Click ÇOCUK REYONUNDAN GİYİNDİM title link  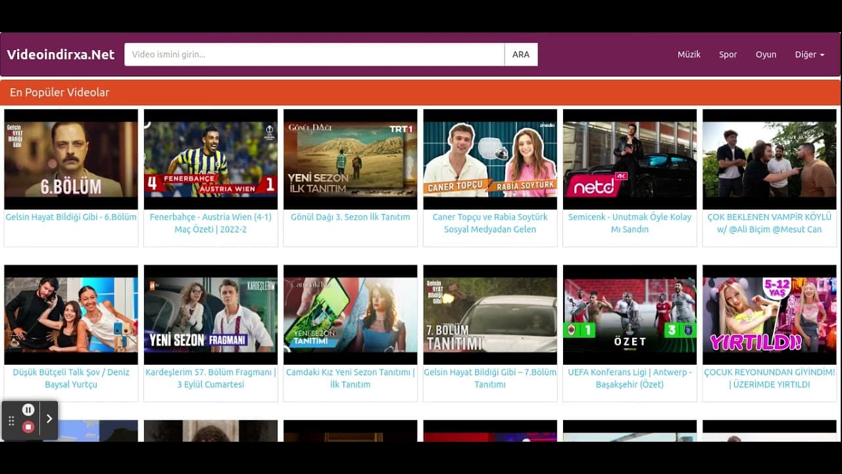769,378
